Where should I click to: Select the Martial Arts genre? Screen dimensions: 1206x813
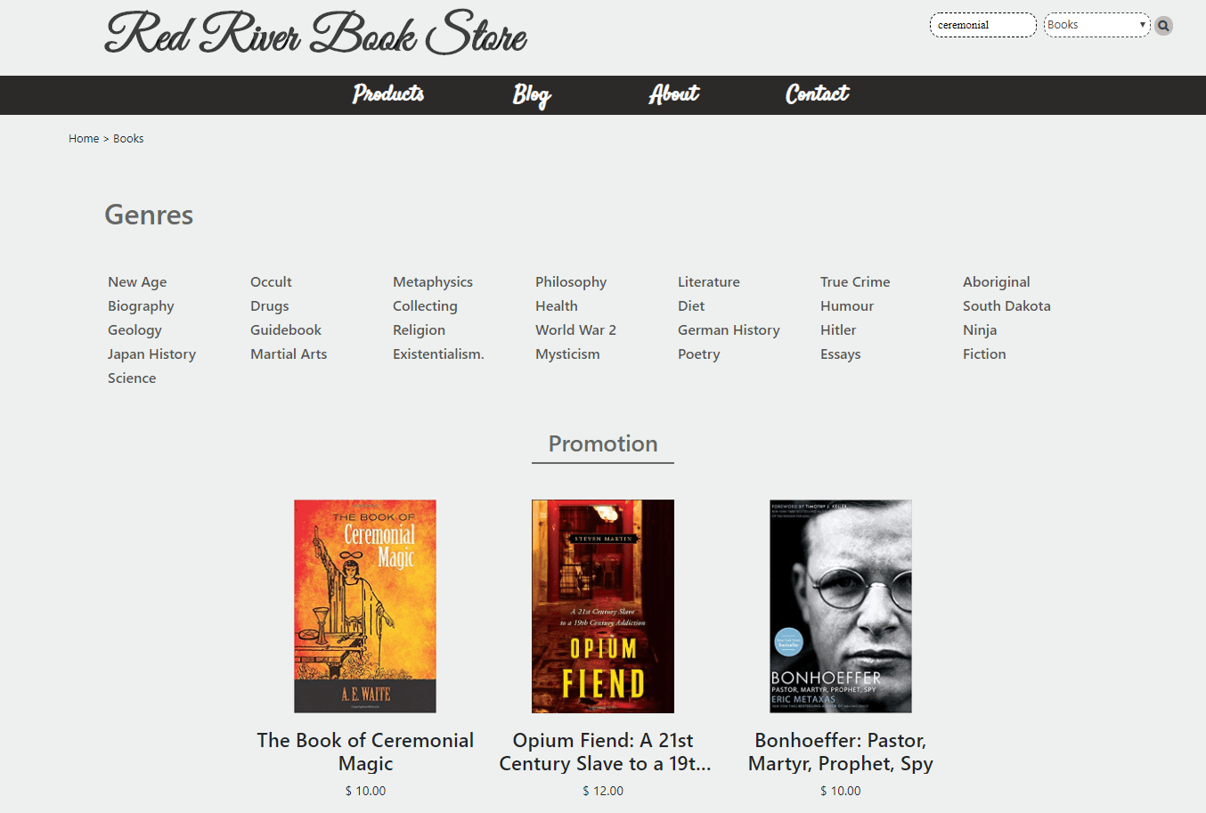click(x=289, y=354)
